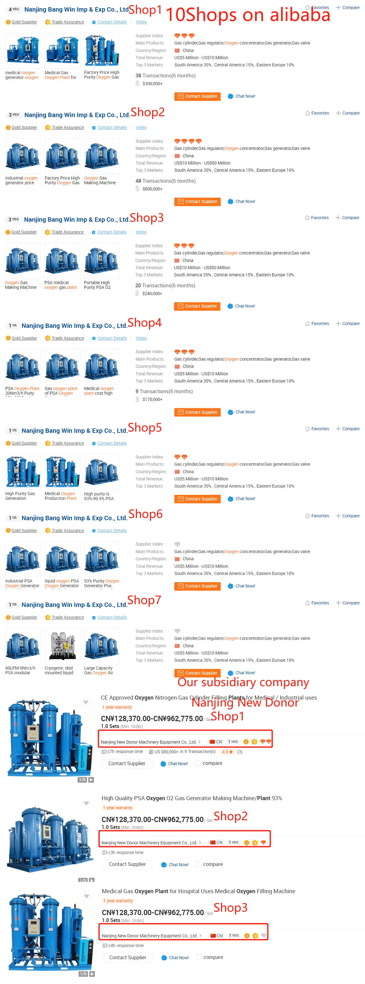
Task: Tick compare checkbox for CE Approved Oxygen product
Action: click(198, 763)
